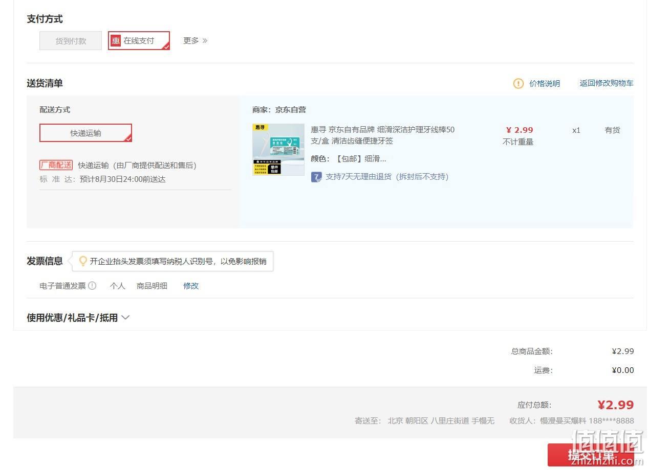648x470 pixels.
Task: Select 货到付款 payment option
Action: click(71, 41)
